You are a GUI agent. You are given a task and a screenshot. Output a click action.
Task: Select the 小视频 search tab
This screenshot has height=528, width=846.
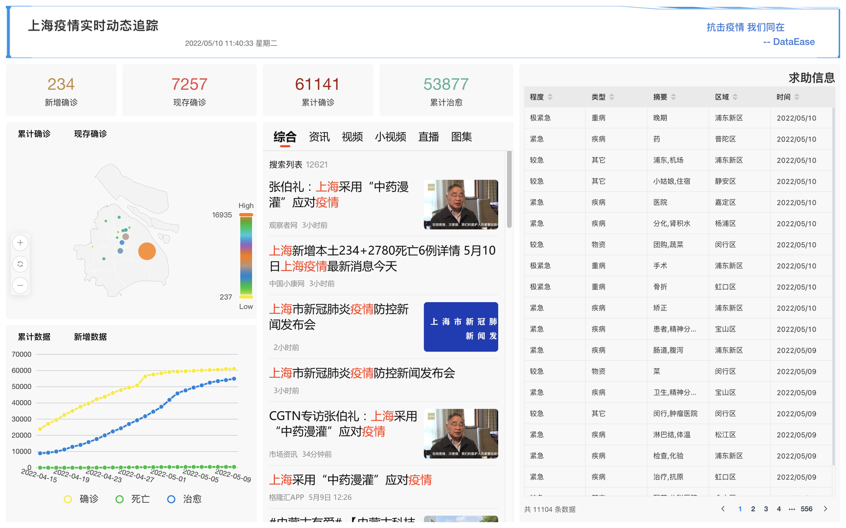coord(391,137)
